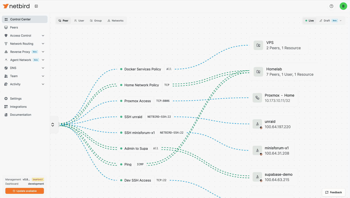Open Peers menu item
Image resolution: width=350 pixels, height=198 pixels.
click(24, 27)
